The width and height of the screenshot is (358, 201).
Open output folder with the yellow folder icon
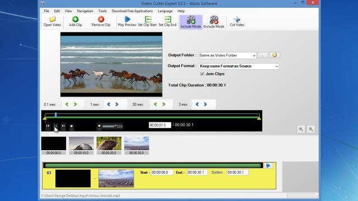tap(275, 55)
